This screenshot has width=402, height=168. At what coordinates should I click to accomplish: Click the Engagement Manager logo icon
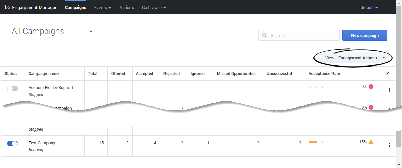coord(7,7)
